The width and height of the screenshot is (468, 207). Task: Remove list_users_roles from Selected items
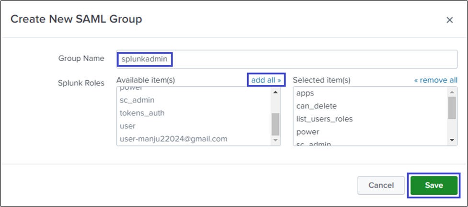(x=324, y=119)
